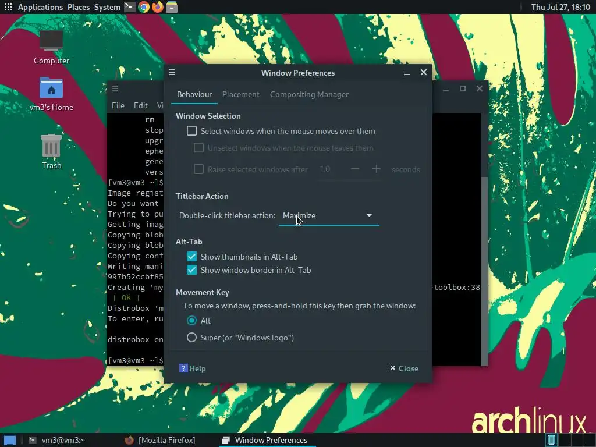Screen dimensions: 596x447
Task: Open the Computer desktop icon
Action: [51, 48]
